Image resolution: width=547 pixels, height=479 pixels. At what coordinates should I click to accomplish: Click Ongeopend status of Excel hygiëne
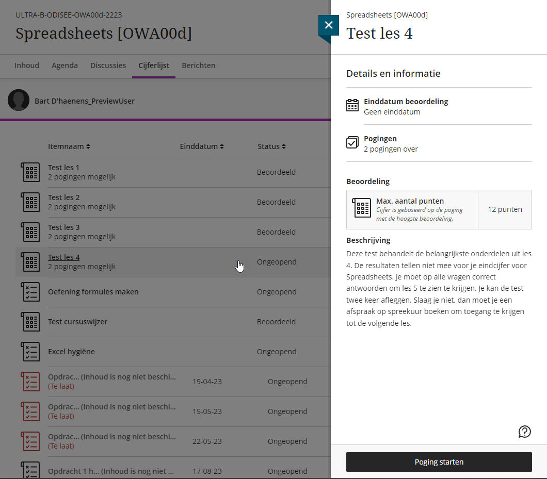click(277, 352)
